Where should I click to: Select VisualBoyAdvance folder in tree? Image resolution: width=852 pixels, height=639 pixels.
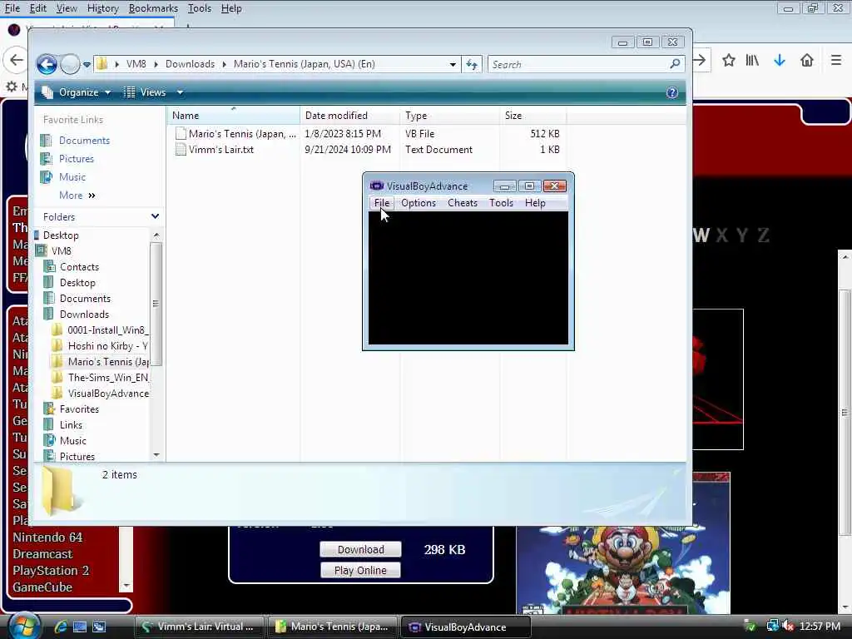[108, 393]
